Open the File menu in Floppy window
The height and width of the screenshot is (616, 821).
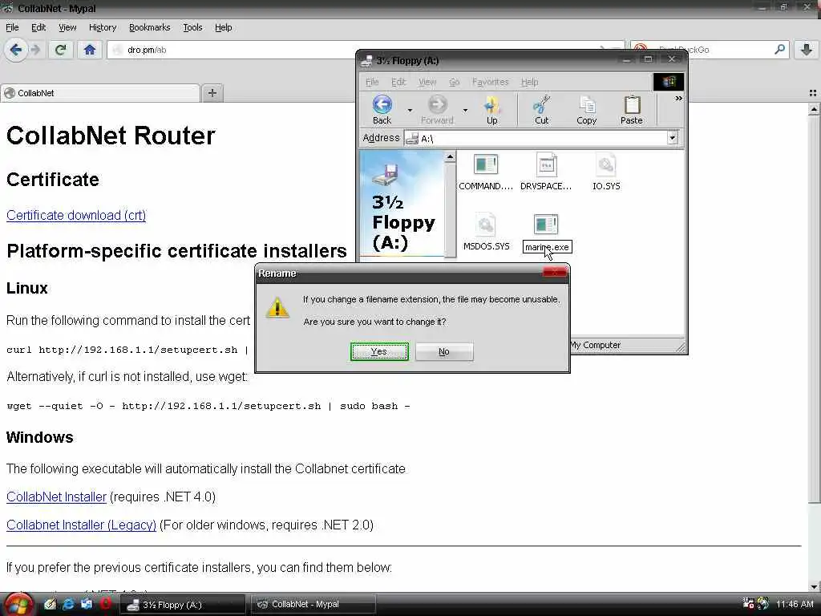(x=372, y=82)
